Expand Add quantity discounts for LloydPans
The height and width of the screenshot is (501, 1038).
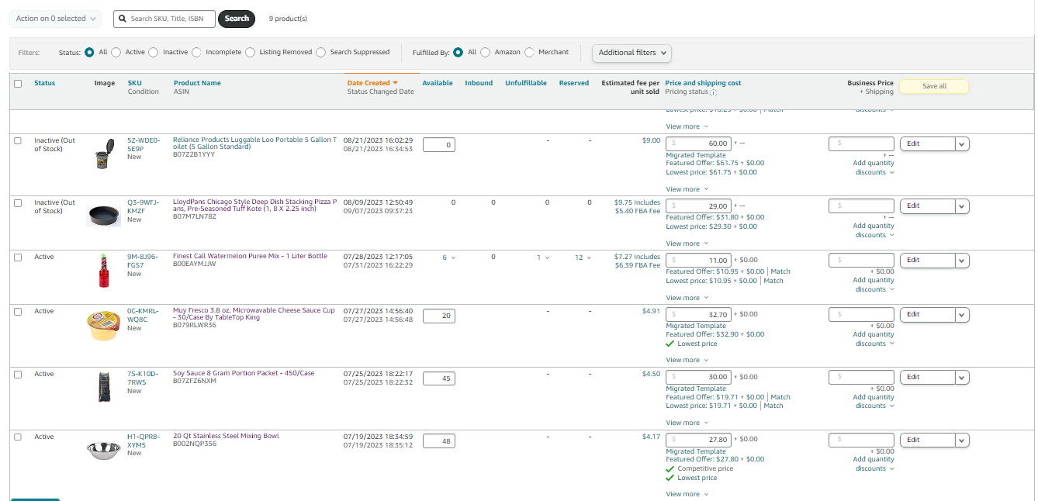point(874,230)
